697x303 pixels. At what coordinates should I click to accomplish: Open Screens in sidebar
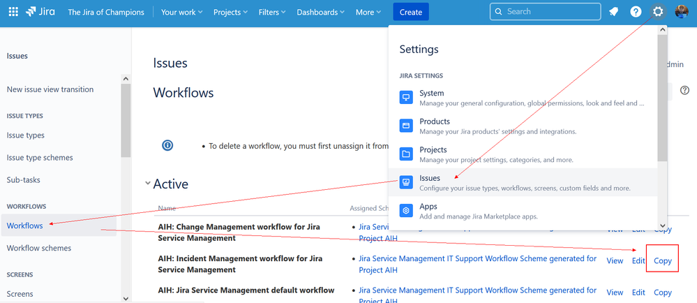pyautogui.click(x=20, y=294)
